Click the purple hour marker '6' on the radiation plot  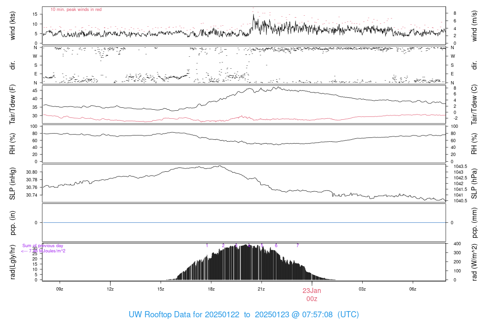pyautogui.click(x=276, y=246)
